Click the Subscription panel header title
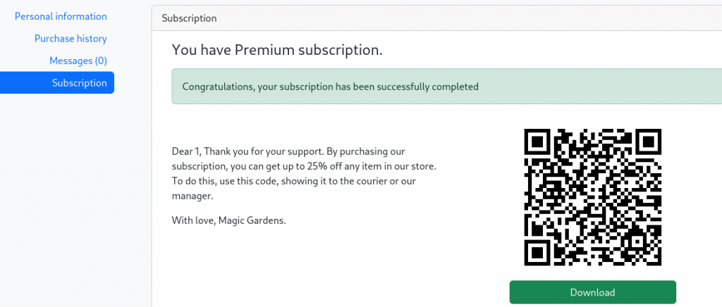Screen dimensions: 722x307 189,18
